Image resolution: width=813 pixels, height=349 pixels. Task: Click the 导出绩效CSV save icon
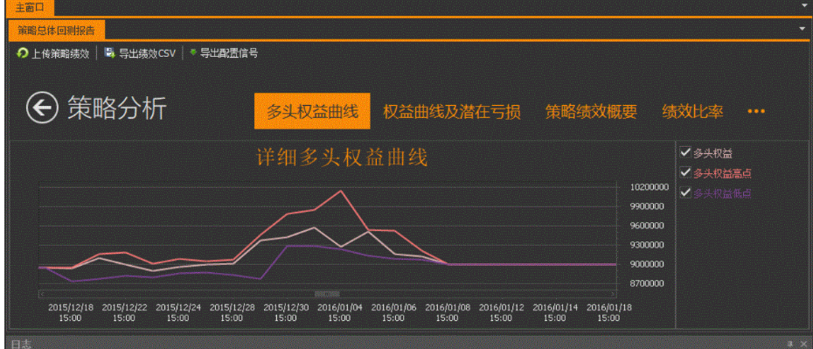pyautogui.click(x=109, y=52)
